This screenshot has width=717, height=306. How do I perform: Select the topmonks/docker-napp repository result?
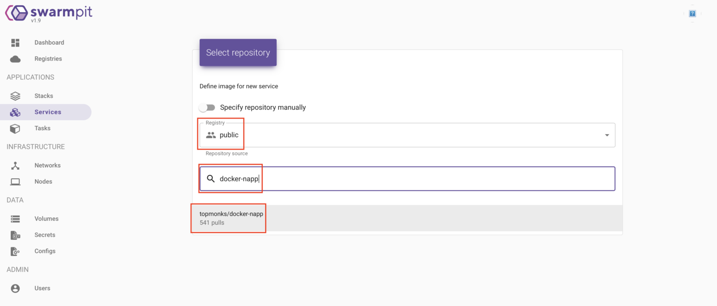coord(232,218)
